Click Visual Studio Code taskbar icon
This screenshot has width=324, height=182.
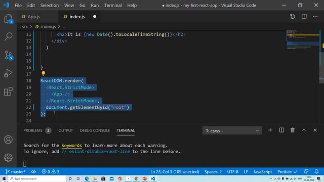point(153,178)
